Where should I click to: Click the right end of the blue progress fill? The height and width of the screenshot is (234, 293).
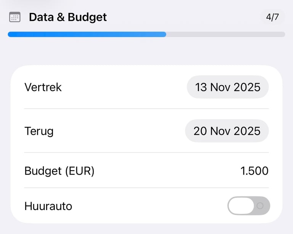click(x=164, y=34)
